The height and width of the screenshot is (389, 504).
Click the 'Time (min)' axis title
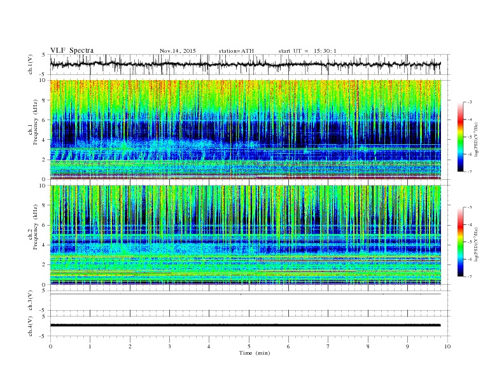point(255,353)
